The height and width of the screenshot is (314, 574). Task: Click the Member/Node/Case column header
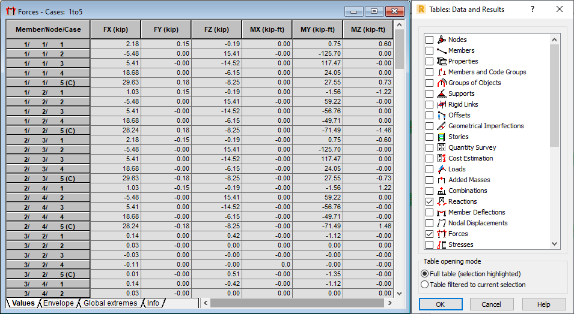[48, 29]
